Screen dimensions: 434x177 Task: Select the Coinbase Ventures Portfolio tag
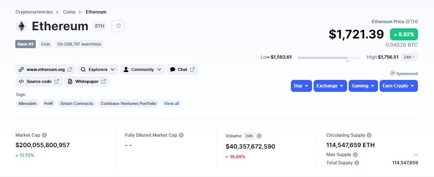pos(128,103)
